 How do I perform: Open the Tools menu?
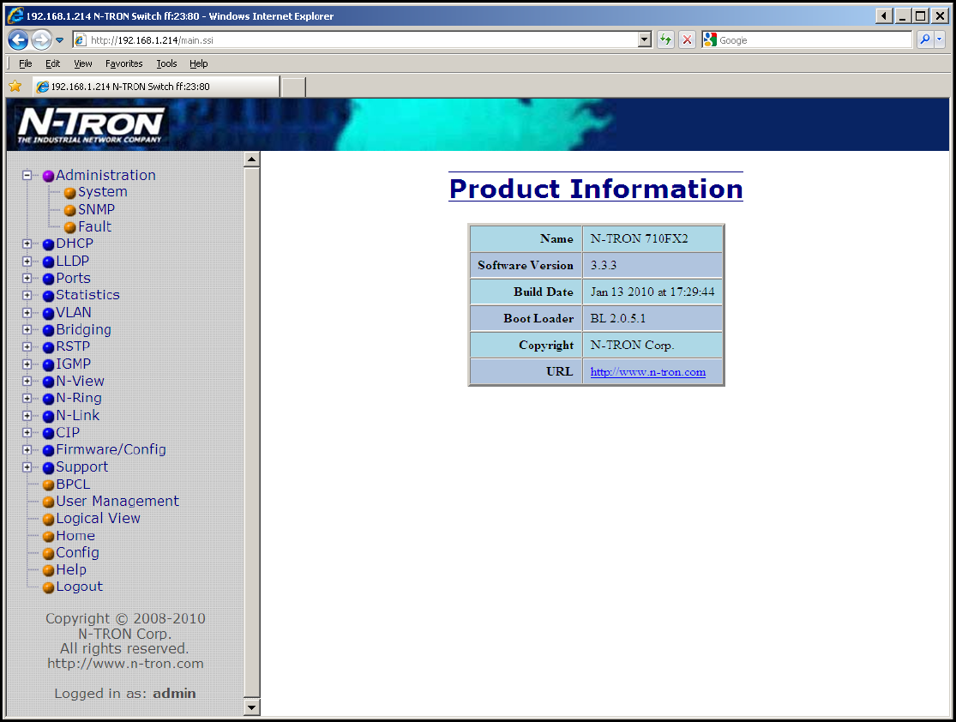(x=166, y=63)
